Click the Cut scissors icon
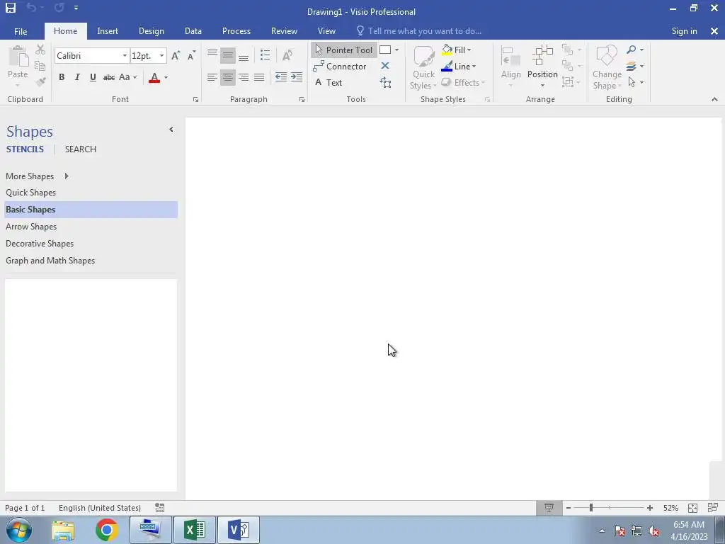Screen dimensions: 725x544 (40, 50)
